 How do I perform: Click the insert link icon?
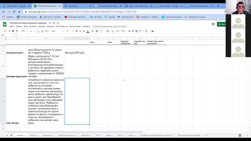click(129, 31)
